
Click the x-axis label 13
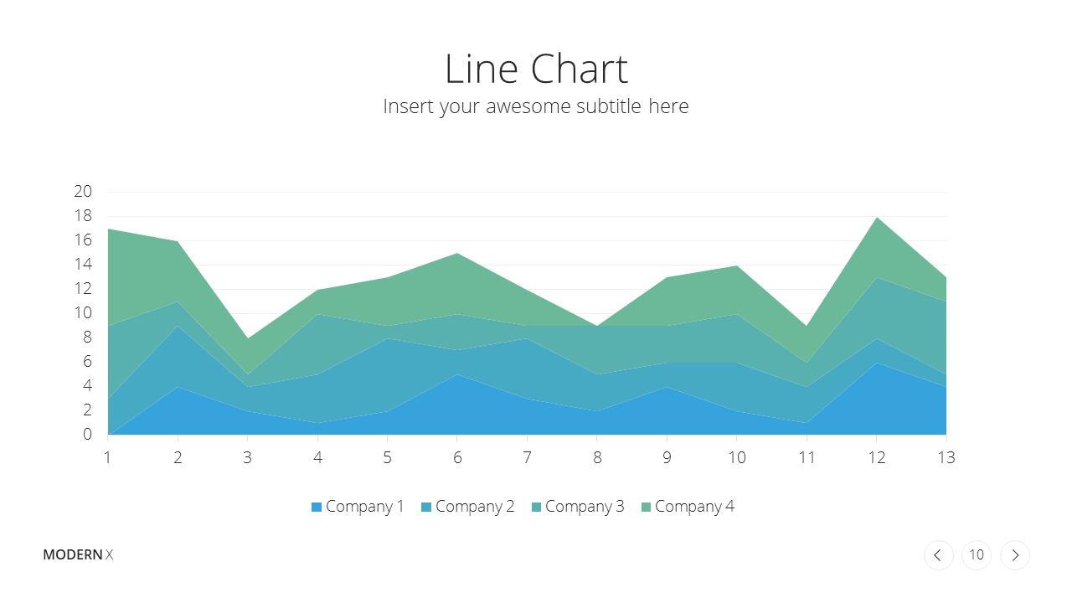(x=946, y=458)
